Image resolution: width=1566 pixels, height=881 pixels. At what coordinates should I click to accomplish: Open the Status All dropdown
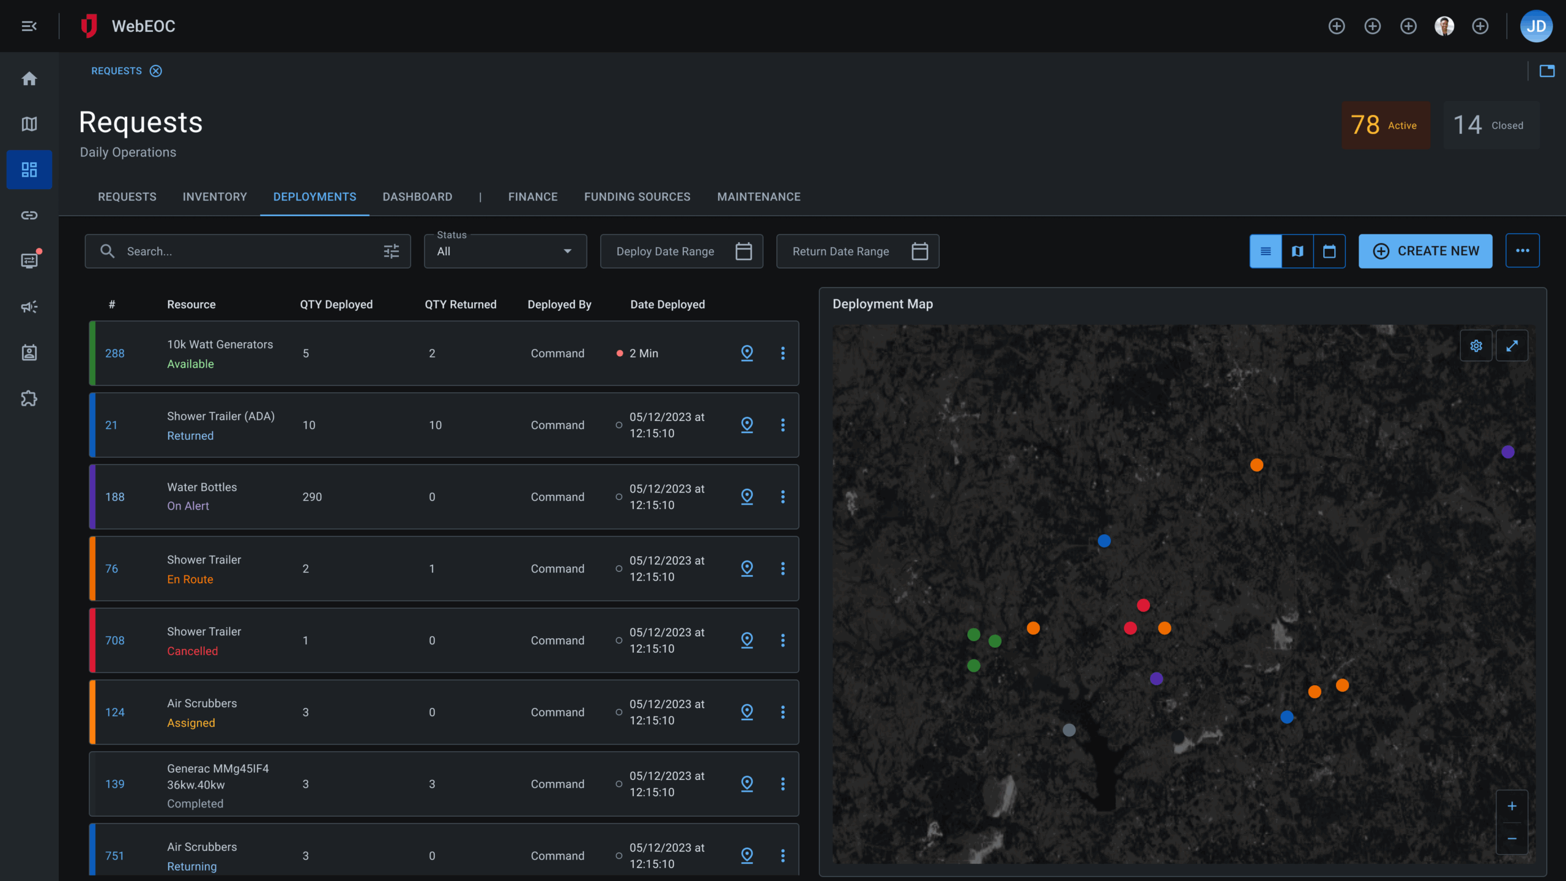point(505,251)
